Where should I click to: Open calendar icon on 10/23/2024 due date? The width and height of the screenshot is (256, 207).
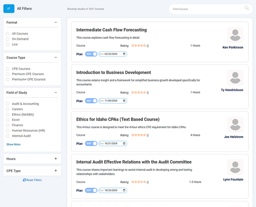(x=124, y=190)
